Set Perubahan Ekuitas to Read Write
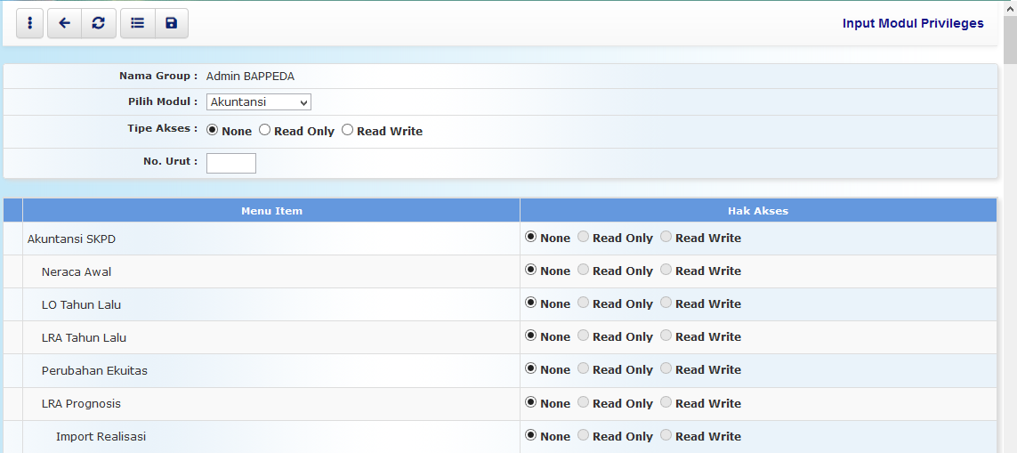Screen dimensions: 1017x453 pos(666,368)
